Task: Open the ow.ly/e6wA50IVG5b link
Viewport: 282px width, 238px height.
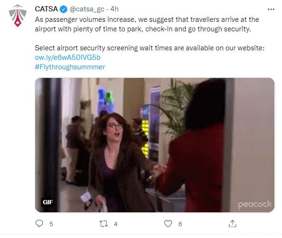Action: pos(68,57)
